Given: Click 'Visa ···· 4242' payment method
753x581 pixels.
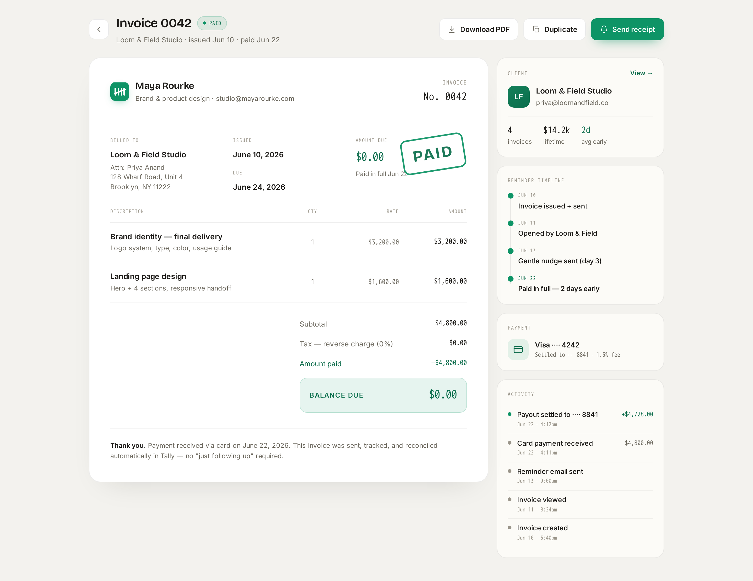Looking at the screenshot, I should pyautogui.click(x=557, y=345).
